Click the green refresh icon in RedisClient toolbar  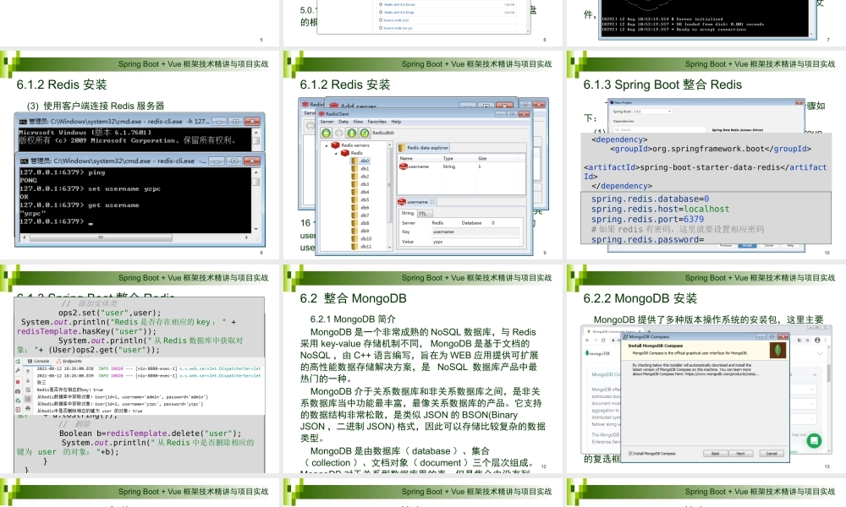click(365, 133)
